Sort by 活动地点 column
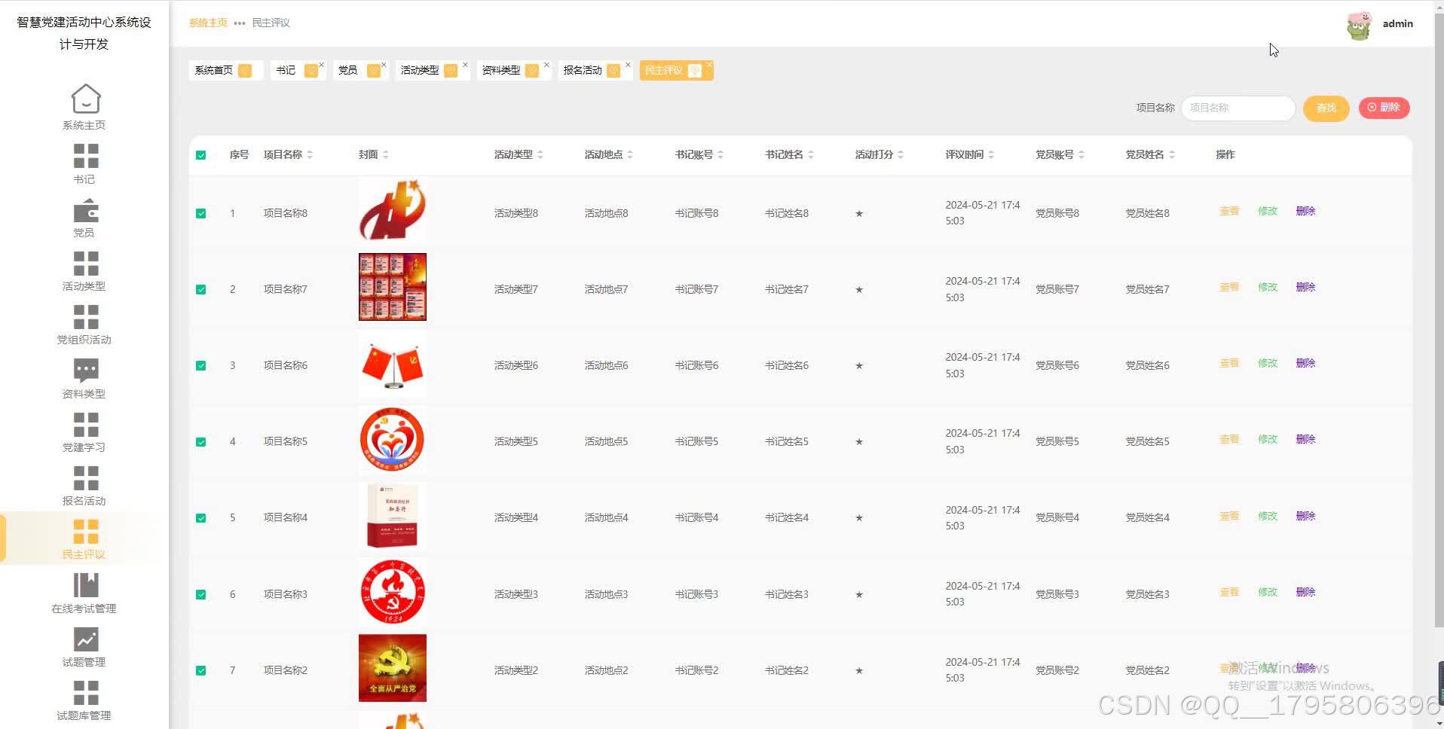The width and height of the screenshot is (1444, 729). pos(630,155)
